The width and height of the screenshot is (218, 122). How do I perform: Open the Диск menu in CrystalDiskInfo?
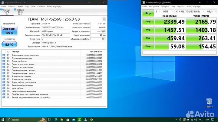pyautogui.click(x=33, y=7)
